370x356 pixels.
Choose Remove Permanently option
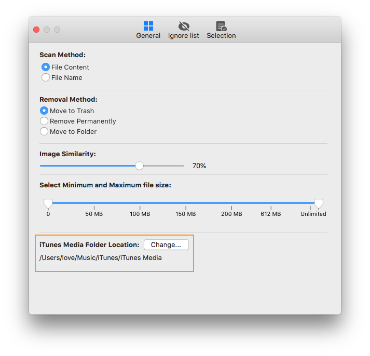44,121
